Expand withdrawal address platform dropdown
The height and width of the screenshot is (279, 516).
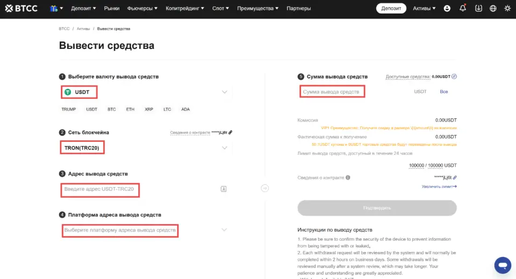224,230
